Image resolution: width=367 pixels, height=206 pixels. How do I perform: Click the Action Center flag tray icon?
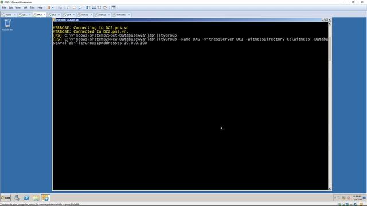[339, 198]
